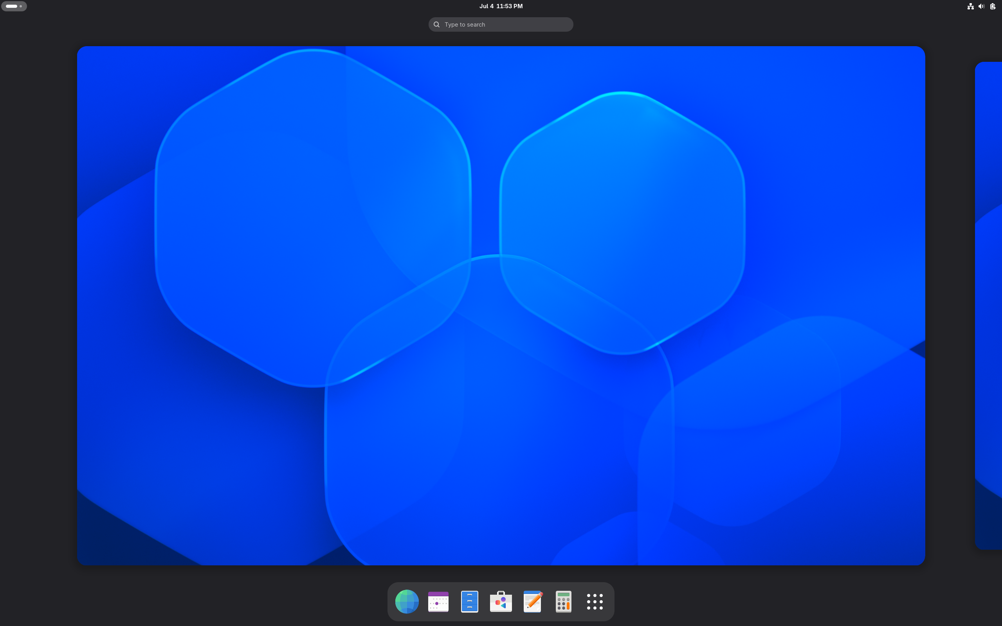
Task: Click the network status icon
Action: [x=970, y=6]
